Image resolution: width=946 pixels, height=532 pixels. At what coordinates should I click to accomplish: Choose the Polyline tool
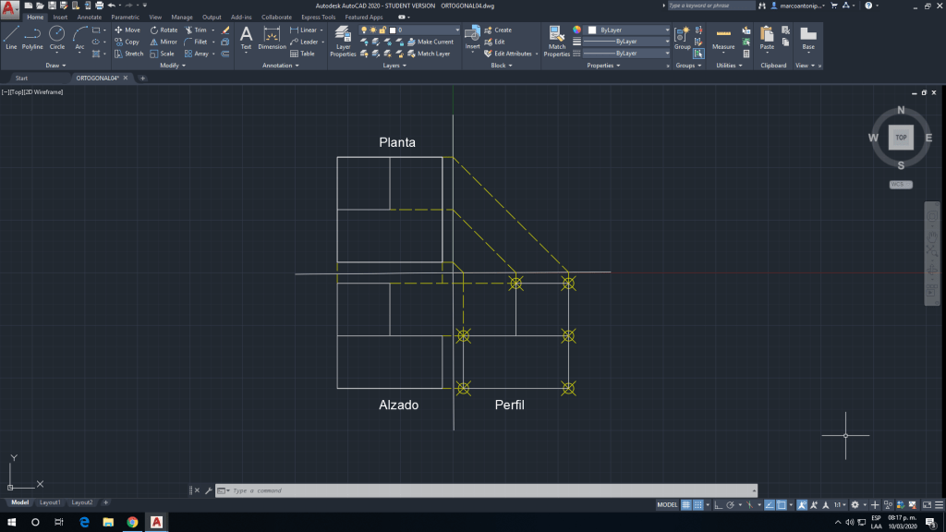coord(32,37)
